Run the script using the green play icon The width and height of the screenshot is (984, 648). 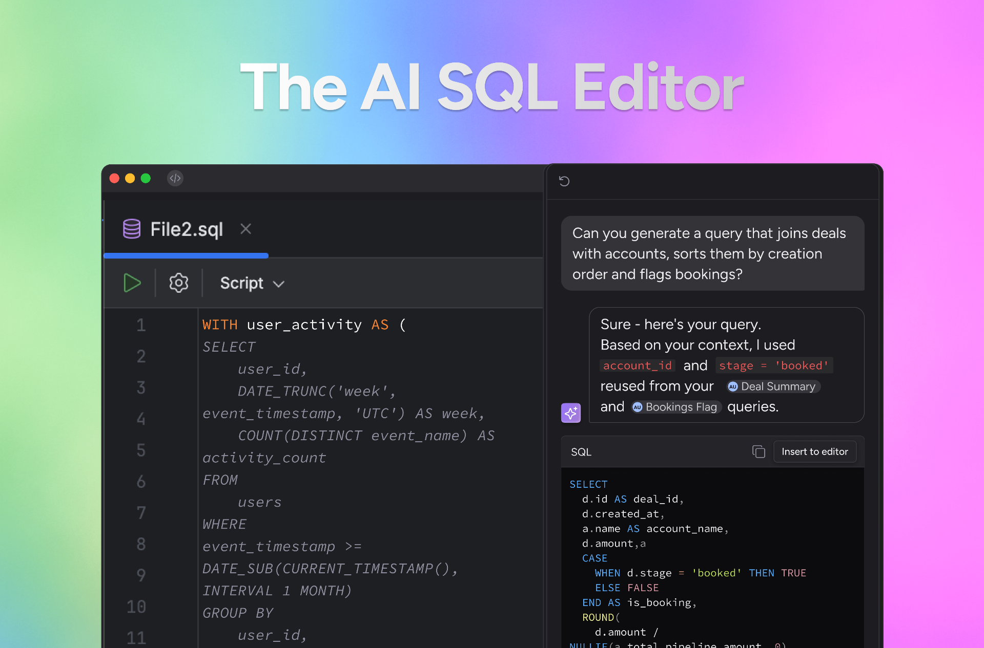tap(132, 283)
